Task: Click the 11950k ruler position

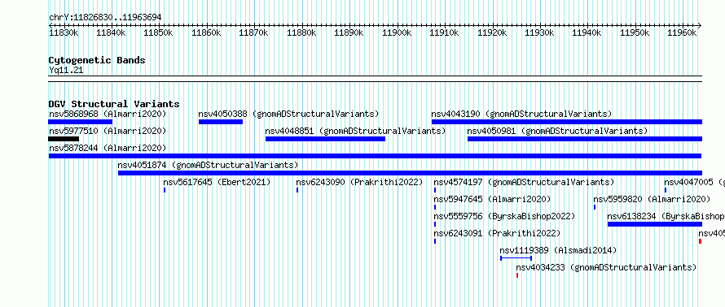Action: (x=635, y=32)
